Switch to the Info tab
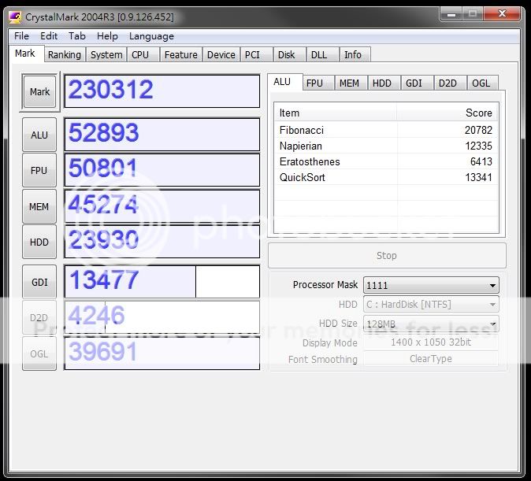Screen dimensions: 531x481 coord(355,55)
